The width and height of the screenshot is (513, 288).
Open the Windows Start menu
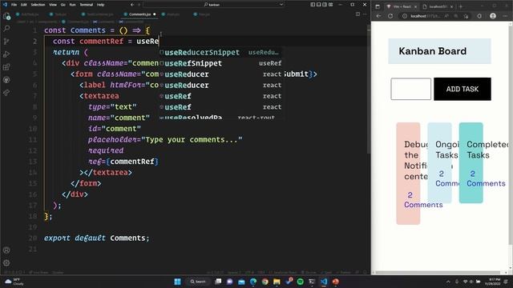click(177, 282)
